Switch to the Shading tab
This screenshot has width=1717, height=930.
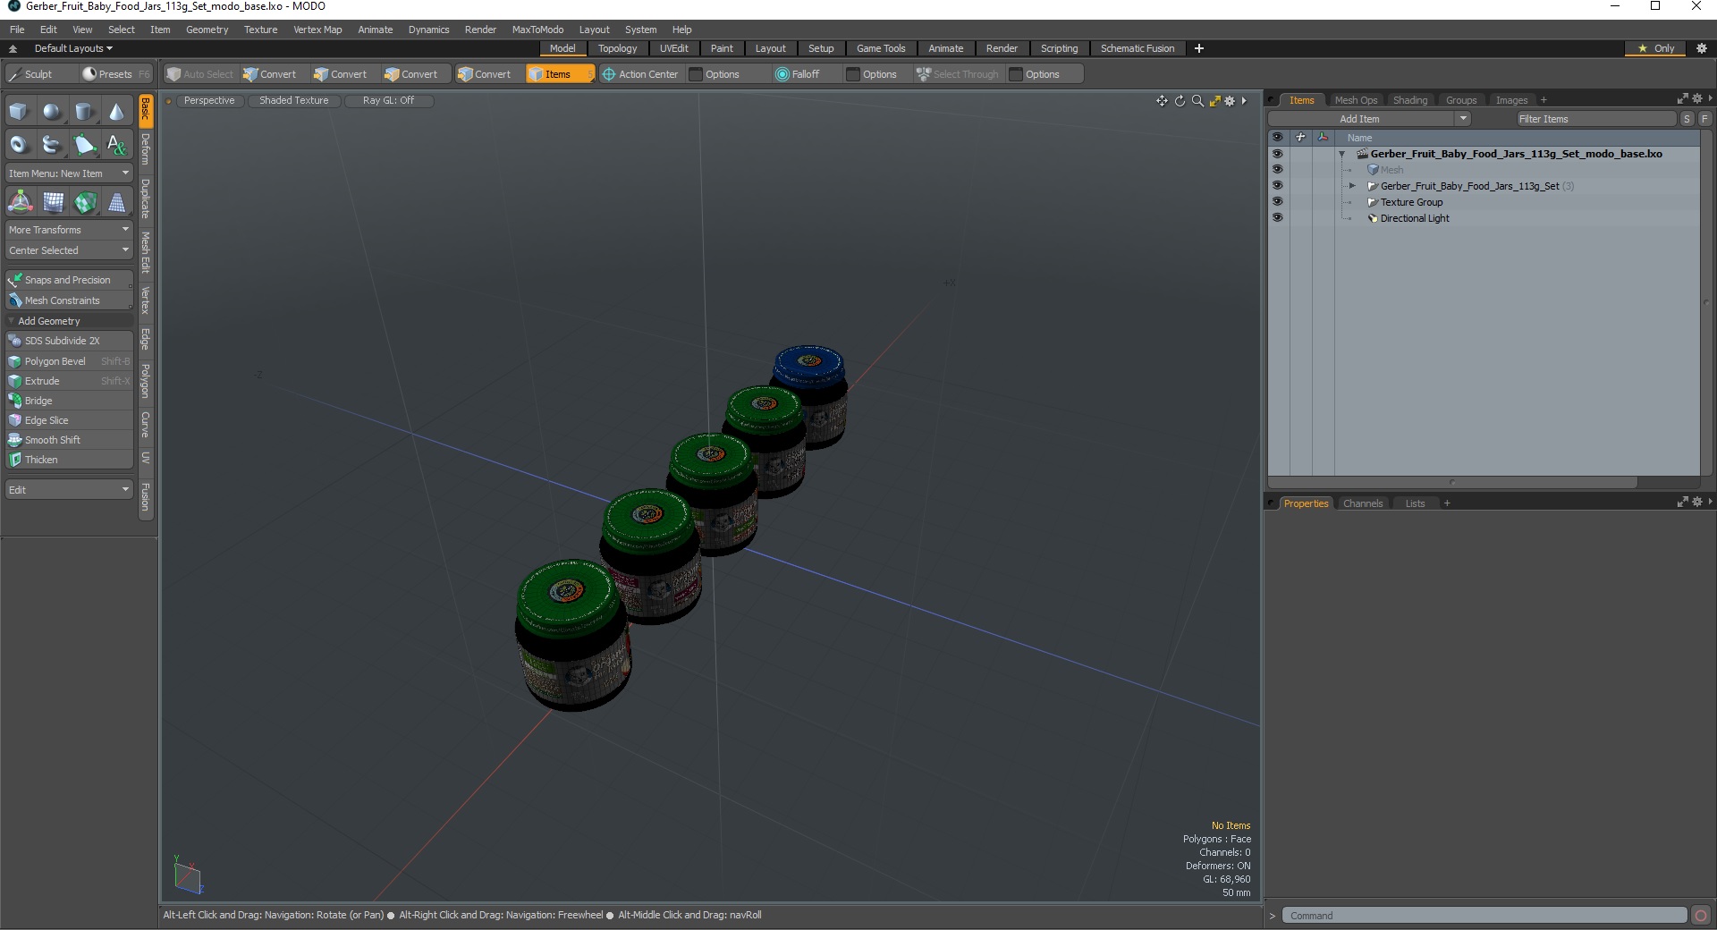1409,100
